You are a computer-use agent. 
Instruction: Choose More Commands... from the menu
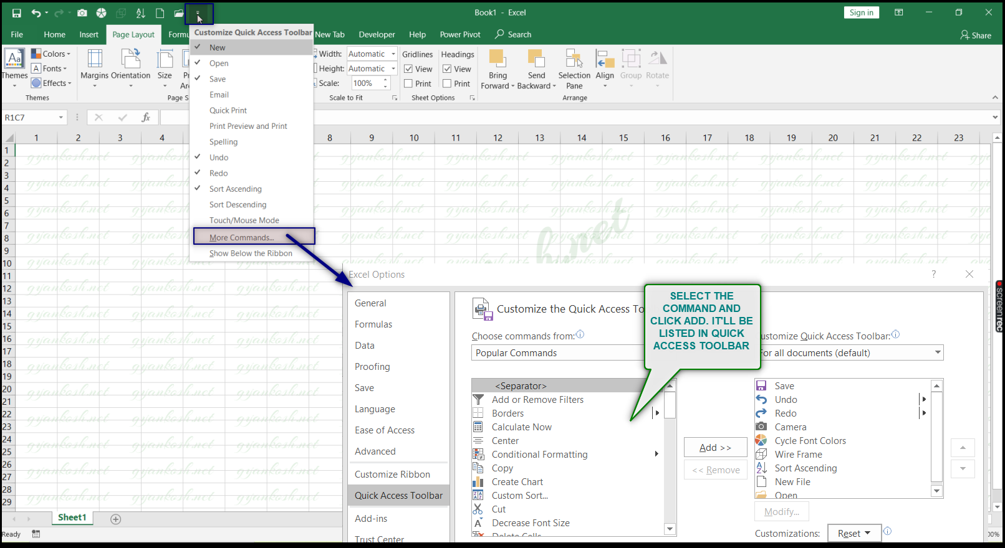(254, 237)
